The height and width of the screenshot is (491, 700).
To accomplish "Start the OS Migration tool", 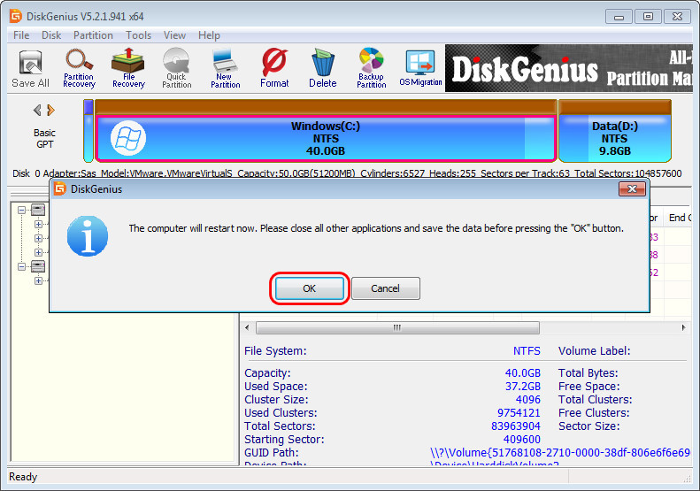I will point(420,68).
